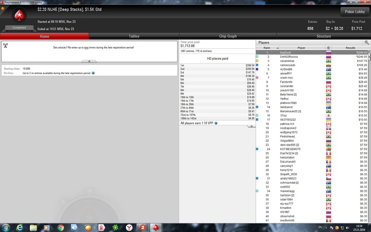The width and height of the screenshot is (371, 232).
Task: Open the Chip Graph tab
Action: click(227, 36)
